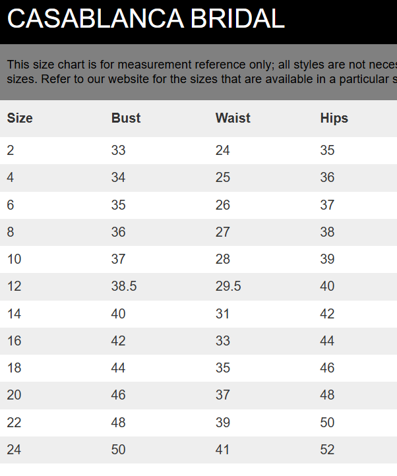
Task: Select the Bust column header
Action: click(126, 118)
